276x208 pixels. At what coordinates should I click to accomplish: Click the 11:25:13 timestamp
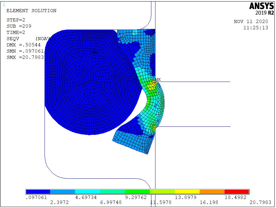tap(256, 28)
